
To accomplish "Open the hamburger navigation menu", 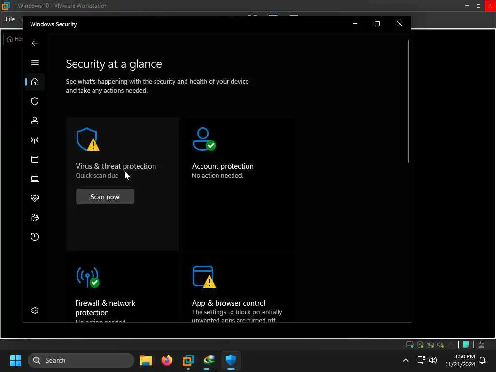I will [35, 62].
